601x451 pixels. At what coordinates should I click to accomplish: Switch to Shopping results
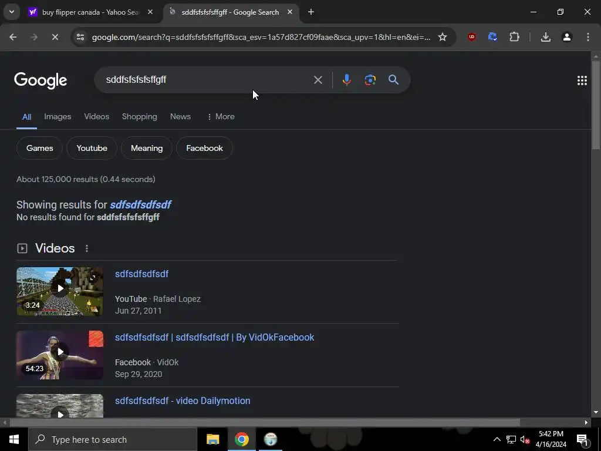point(140,117)
